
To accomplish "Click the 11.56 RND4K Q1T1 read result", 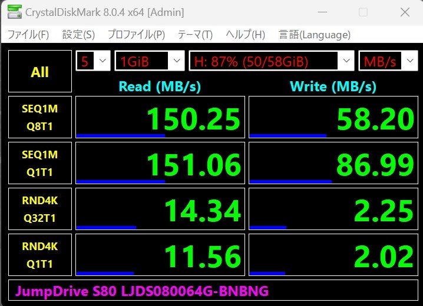I will pos(160,255).
